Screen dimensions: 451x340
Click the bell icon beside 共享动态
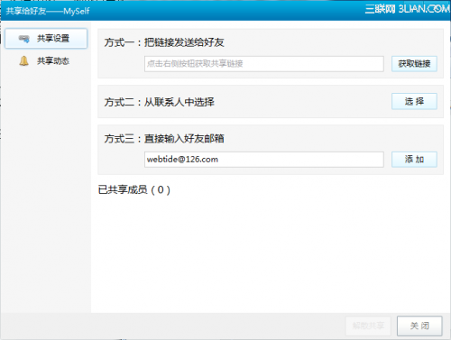coord(23,61)
